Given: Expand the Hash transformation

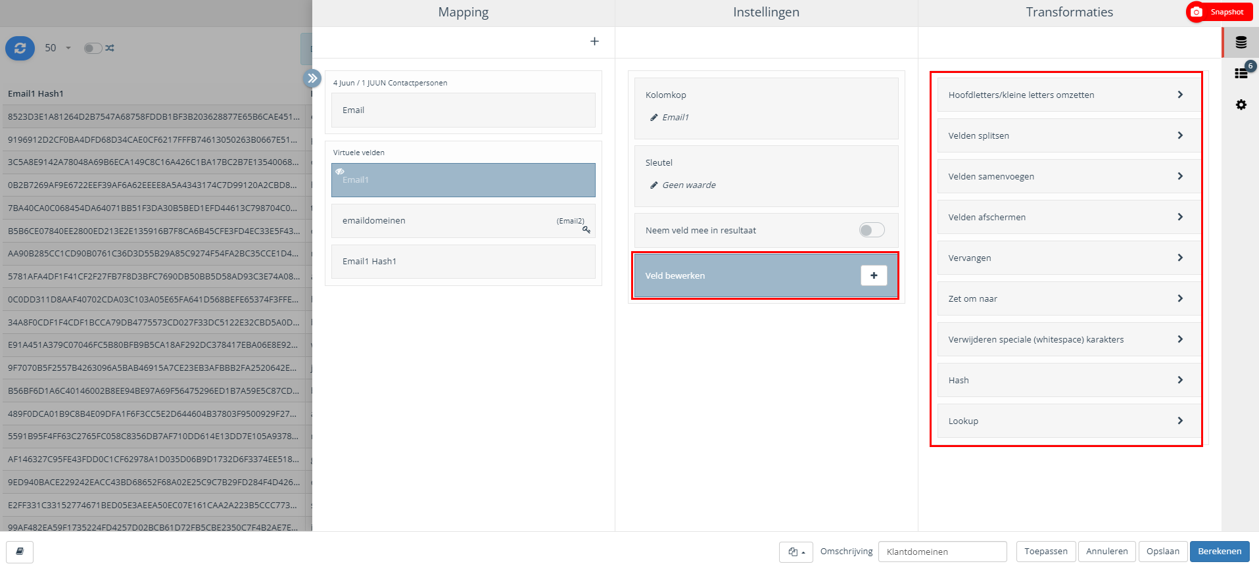Looking at the screenshot, I should coord(1065,380).
